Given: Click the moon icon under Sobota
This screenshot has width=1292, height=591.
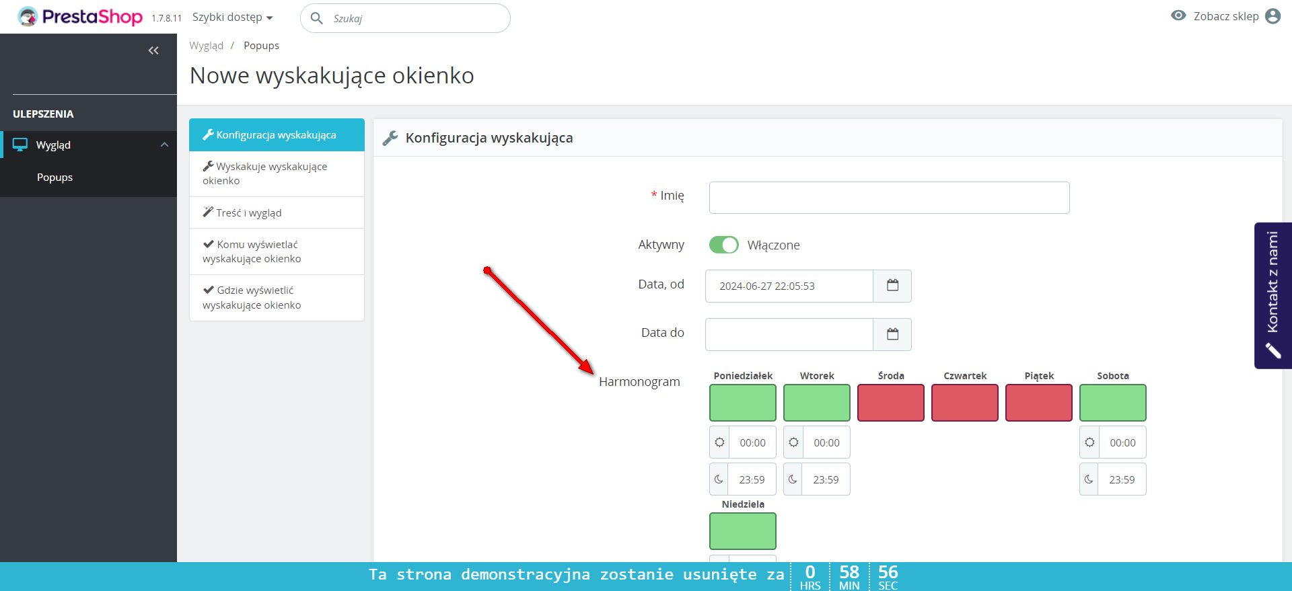Looking at the screenshot, I should 1089,479.
